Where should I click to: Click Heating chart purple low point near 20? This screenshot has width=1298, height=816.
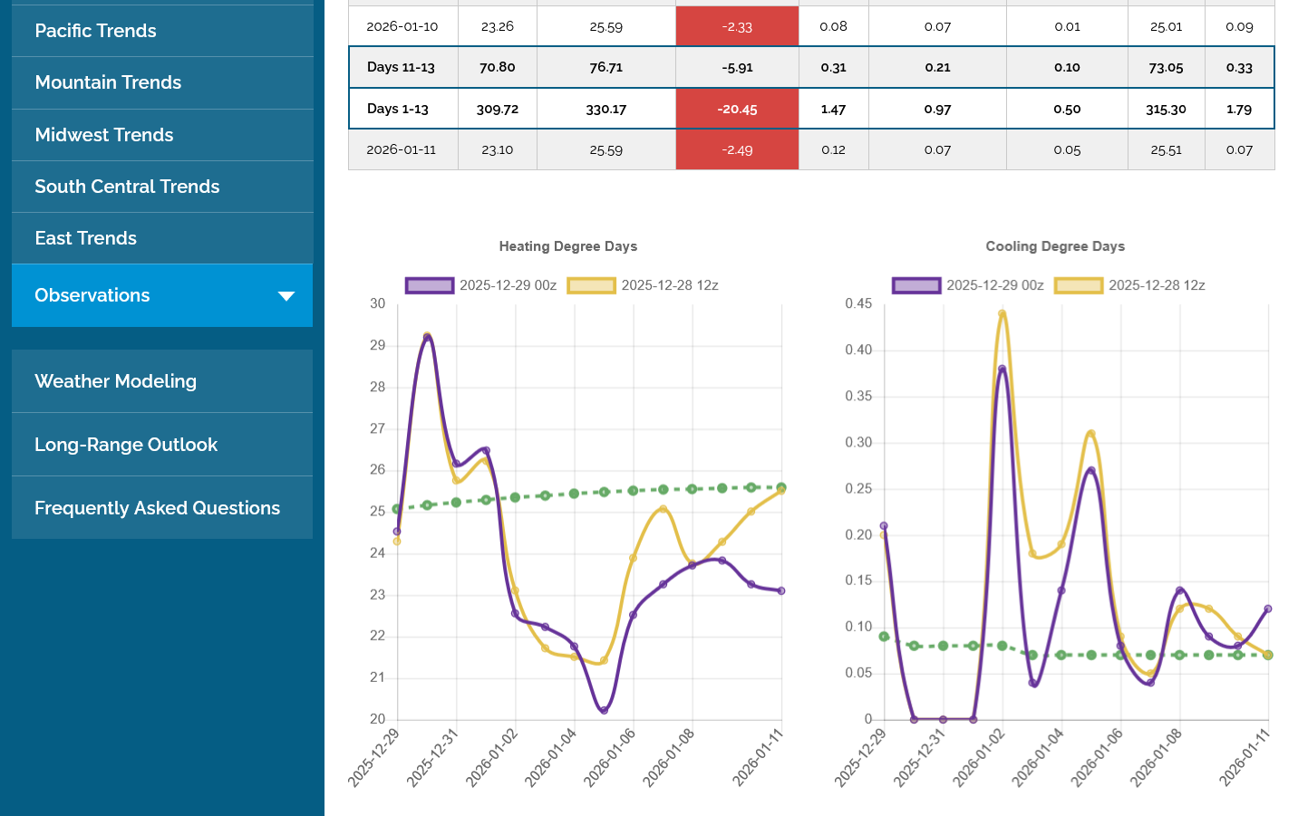604,710
